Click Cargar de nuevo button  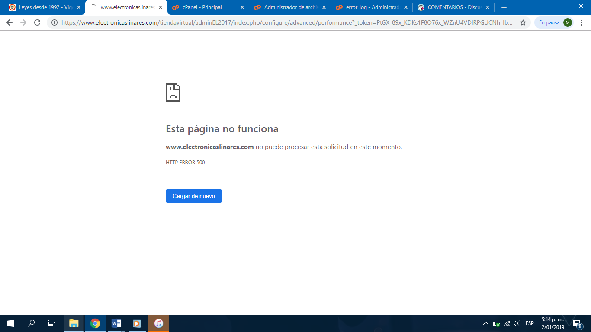click(194, 196)
